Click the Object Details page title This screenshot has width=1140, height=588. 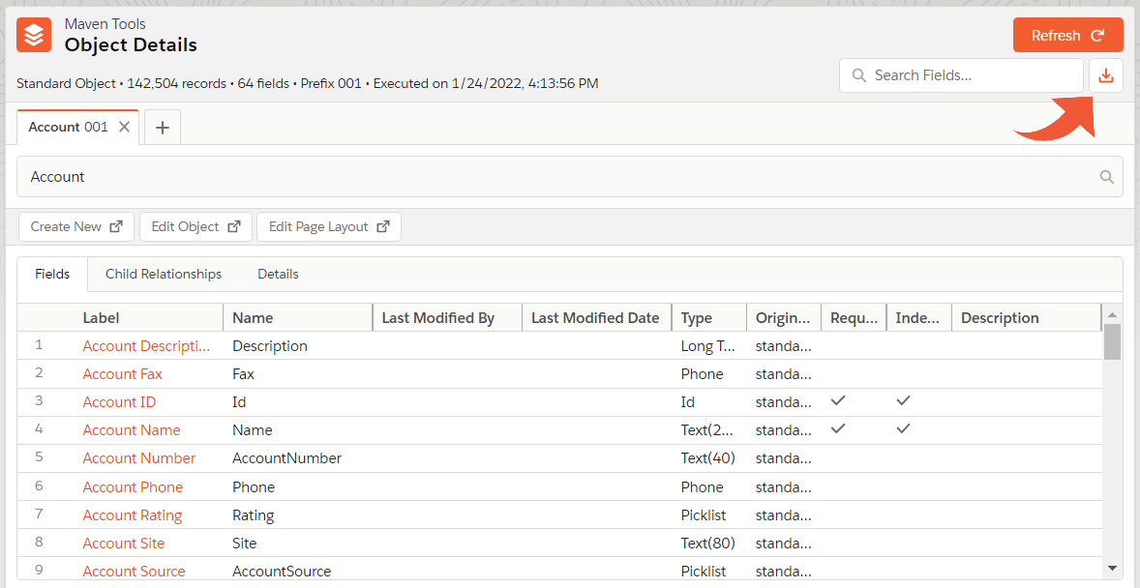[131, 45]
